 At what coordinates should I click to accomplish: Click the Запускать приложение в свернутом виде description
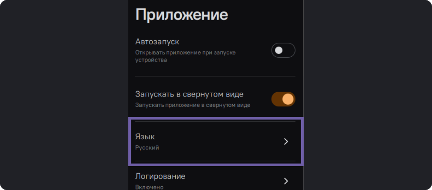(x=192, y=105)
